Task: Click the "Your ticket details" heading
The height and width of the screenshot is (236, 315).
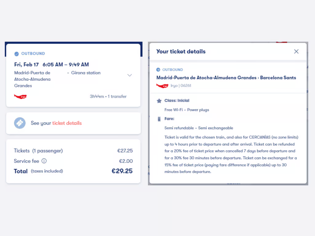Action: pyautogui.click(x=181, y=52)
